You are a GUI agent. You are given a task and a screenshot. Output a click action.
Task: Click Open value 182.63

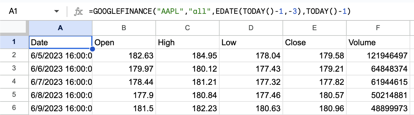point(124,56)
